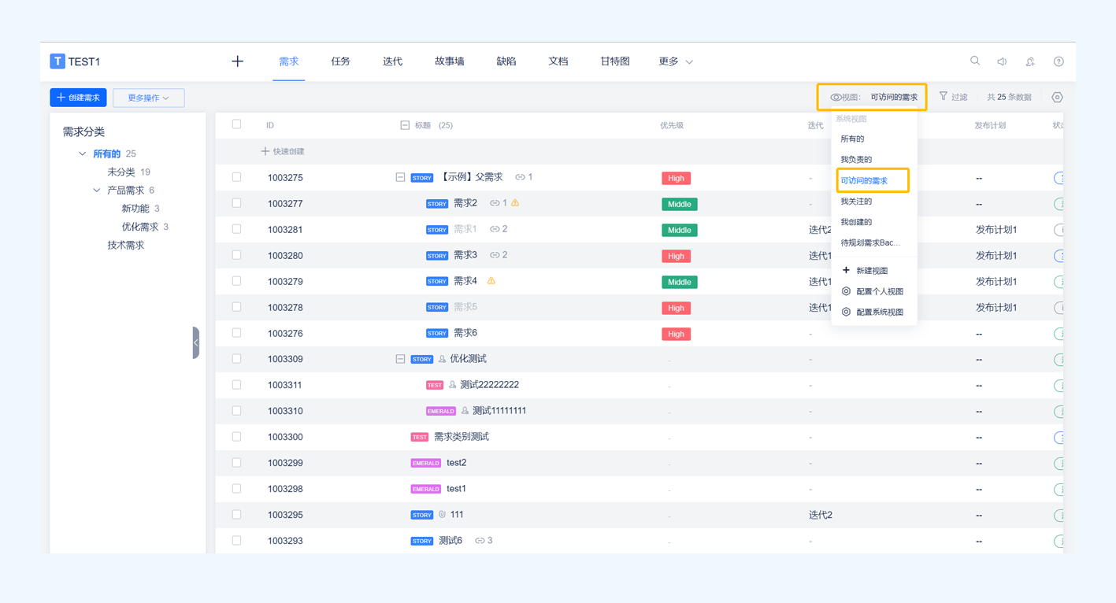Click the filter funnel icon 过滤
1116x603 pixels.
(x=944, y=96)
